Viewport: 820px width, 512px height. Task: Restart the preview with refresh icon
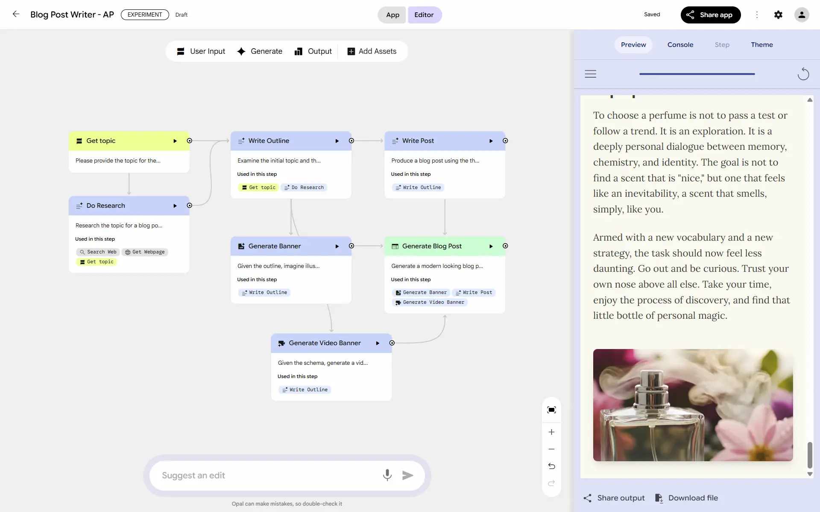tap(803, 74)
